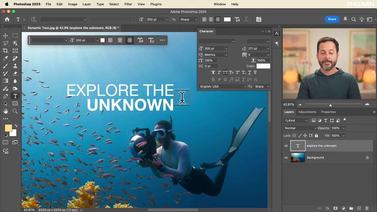
Task: Select the Frame tool
Action: point(15,50)
